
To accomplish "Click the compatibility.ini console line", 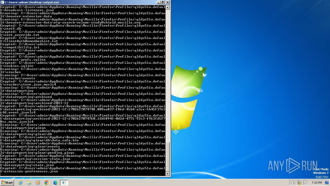I will pyautogui.click(x=20, y=47).
